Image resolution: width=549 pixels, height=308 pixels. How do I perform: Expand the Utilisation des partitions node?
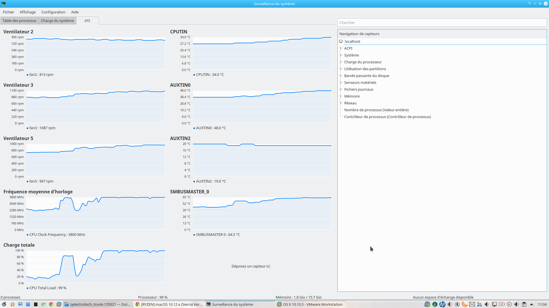[x=341, y=69]
